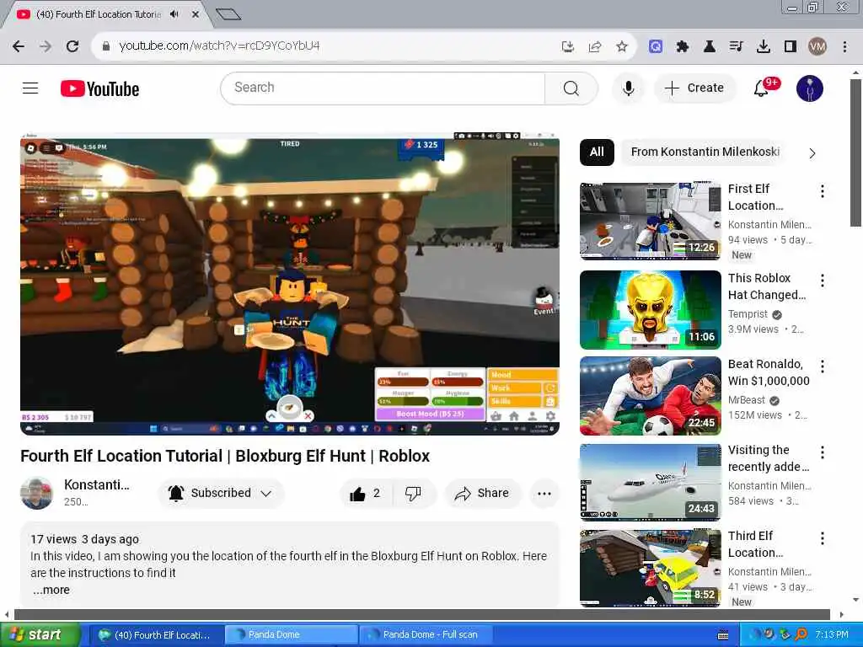The height and width of the screenshot is (647, 863).
Task: Mute the tab via speaker icon
Action: pyautogui.click(x=174, y=14)
